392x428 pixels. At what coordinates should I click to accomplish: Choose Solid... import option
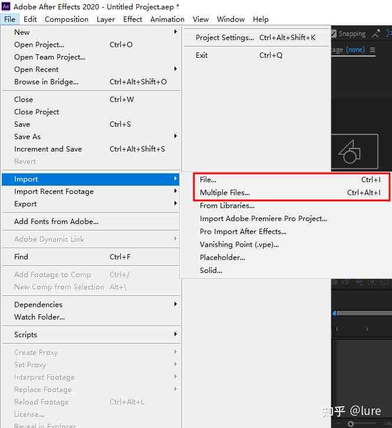coord(211,271)
